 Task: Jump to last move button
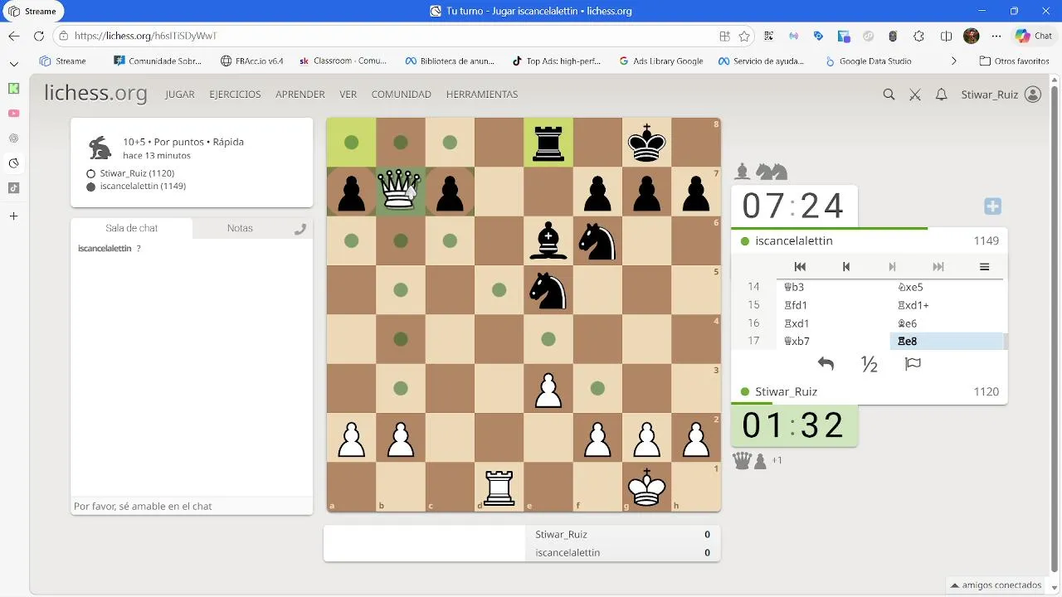(x=938, y=266)
